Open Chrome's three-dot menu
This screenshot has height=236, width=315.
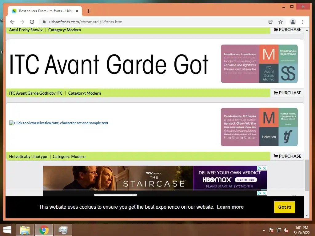tap(303, 22)
